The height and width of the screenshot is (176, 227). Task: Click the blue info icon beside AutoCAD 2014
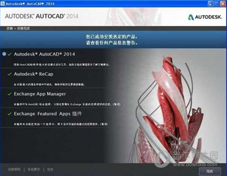pos(4,54)
